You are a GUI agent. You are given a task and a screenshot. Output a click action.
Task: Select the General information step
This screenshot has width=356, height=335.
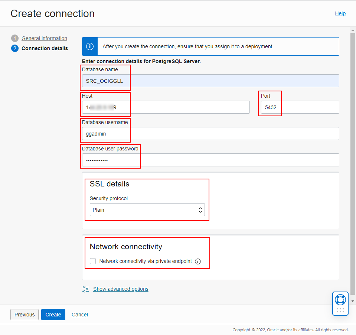(x=44, y=38)
